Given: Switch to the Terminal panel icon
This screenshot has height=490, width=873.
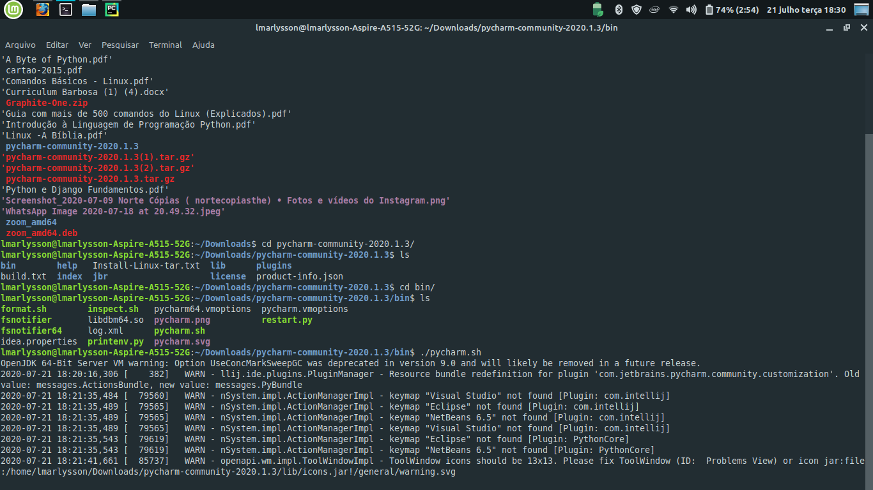Looking at the screenshot, I should pyautogui.click(x=65, y=10).
